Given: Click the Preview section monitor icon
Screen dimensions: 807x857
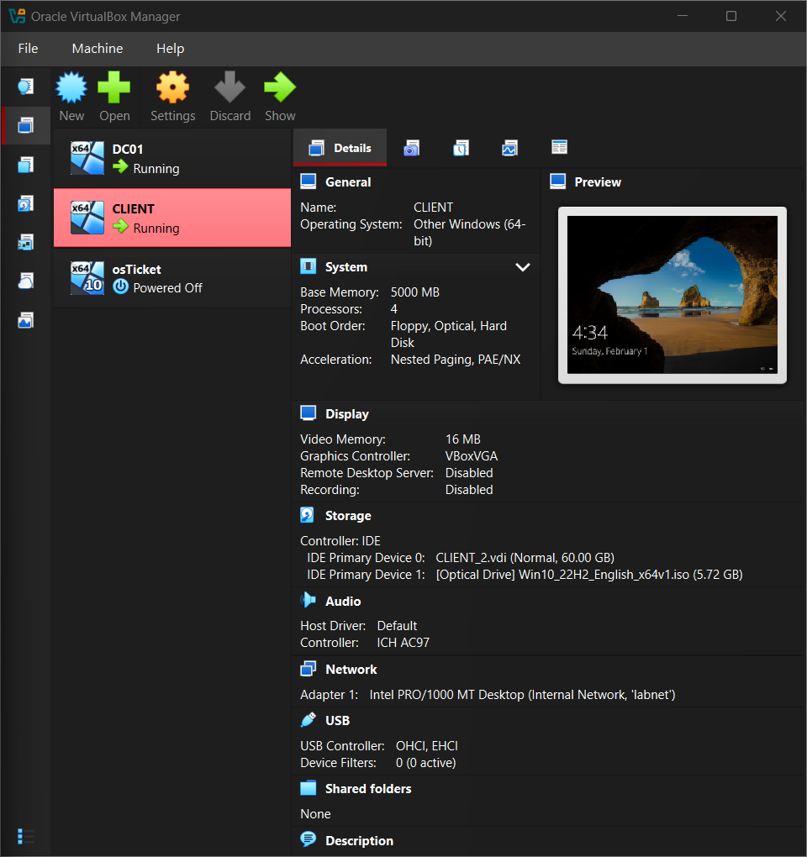Looking at the screenshot, I should click(x=557, y=181).
